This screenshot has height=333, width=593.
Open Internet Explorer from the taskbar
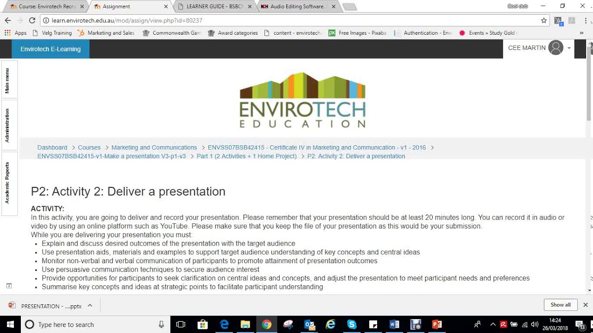point(330,324)
